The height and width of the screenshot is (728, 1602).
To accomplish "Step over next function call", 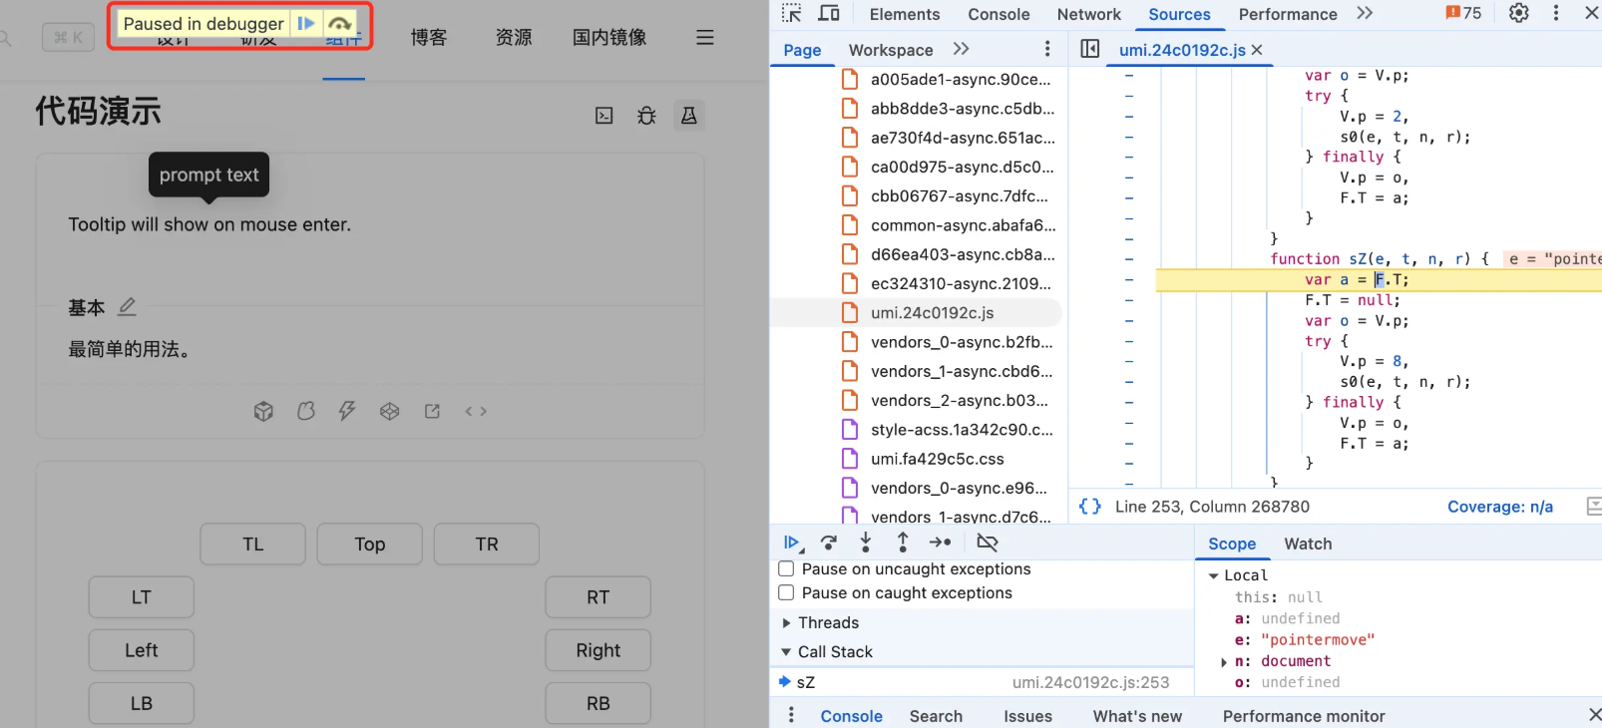I will pos(829,543).
